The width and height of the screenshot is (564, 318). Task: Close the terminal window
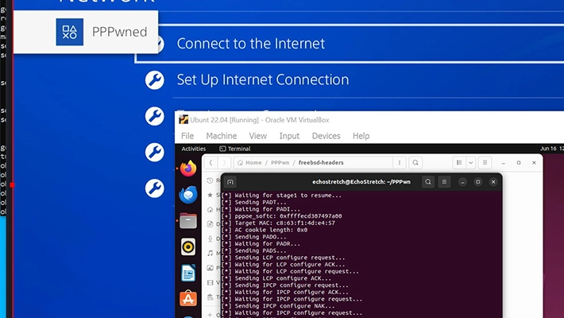pos(493,182)
